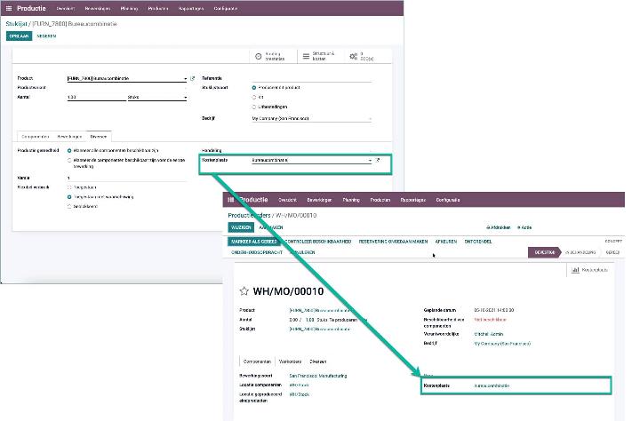Click the ONTGRENDEL unlock button
Image resolution: width=640 pixels, height=421 pixels.
tap(478, 242)
